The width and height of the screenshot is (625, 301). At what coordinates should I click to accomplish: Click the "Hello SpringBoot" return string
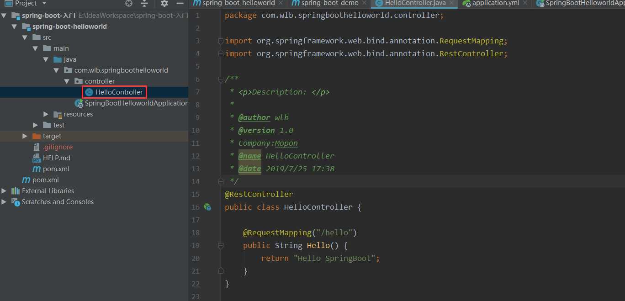pos(334,258)
